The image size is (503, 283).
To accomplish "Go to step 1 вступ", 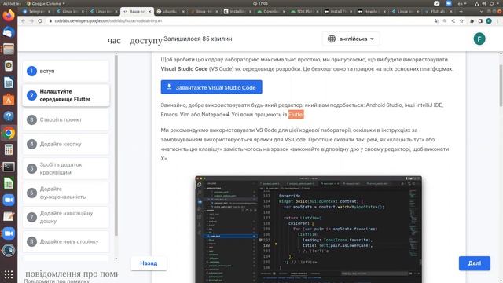I will 66,71.
